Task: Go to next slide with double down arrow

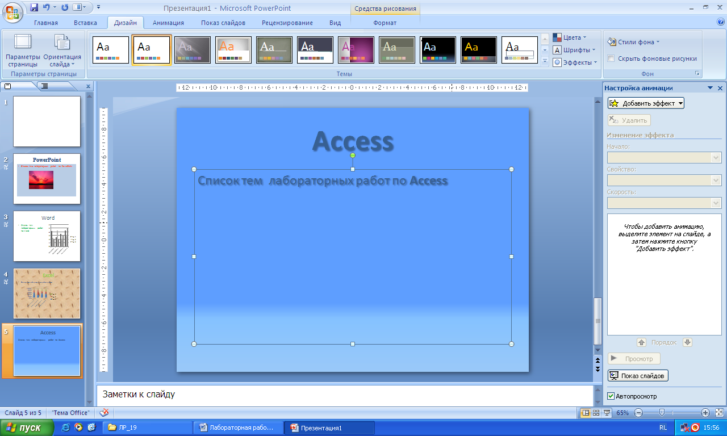Action: tap(598, 369)
